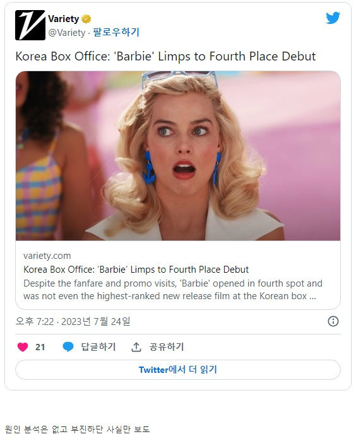Viewport: 356px width, 439px height.
Task: Click the Variety display name
Action: 64,19
